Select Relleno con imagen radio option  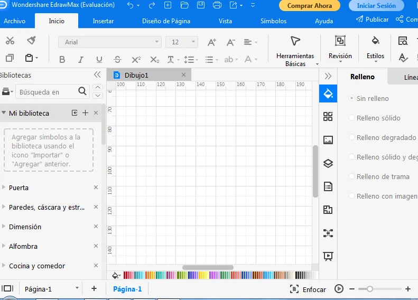351,196
